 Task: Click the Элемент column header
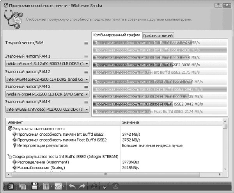[63, 122]
